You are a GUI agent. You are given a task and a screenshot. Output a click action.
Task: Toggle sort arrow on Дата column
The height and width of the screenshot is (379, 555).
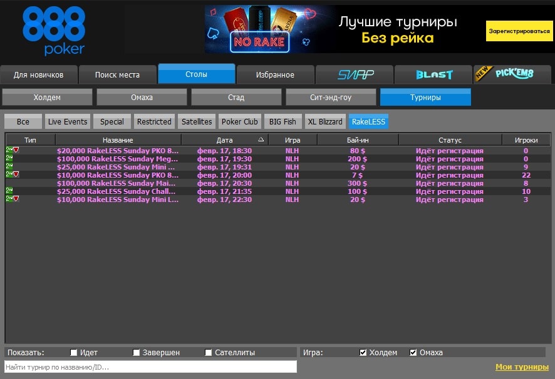[261, 139]
